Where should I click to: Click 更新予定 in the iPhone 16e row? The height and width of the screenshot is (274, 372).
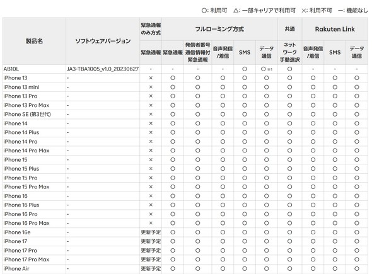pyautogui.click(x=151, y=232)
